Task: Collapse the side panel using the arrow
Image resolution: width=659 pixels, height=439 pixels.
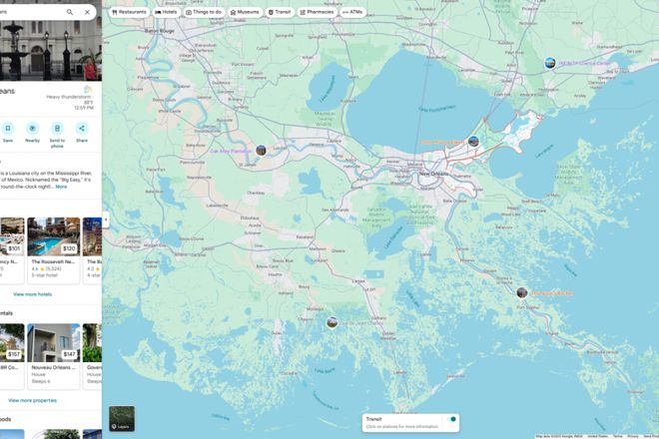Action: (x=106, y=219)
